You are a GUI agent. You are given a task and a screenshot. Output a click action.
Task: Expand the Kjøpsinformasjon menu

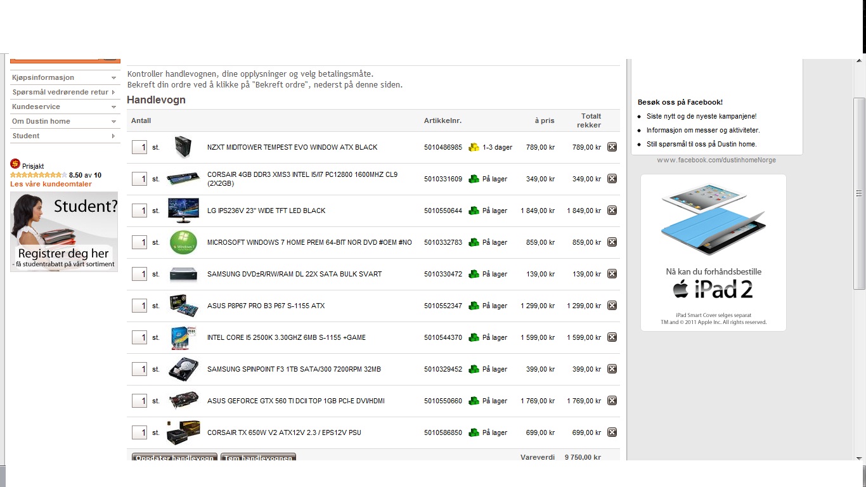click(65, 77)
